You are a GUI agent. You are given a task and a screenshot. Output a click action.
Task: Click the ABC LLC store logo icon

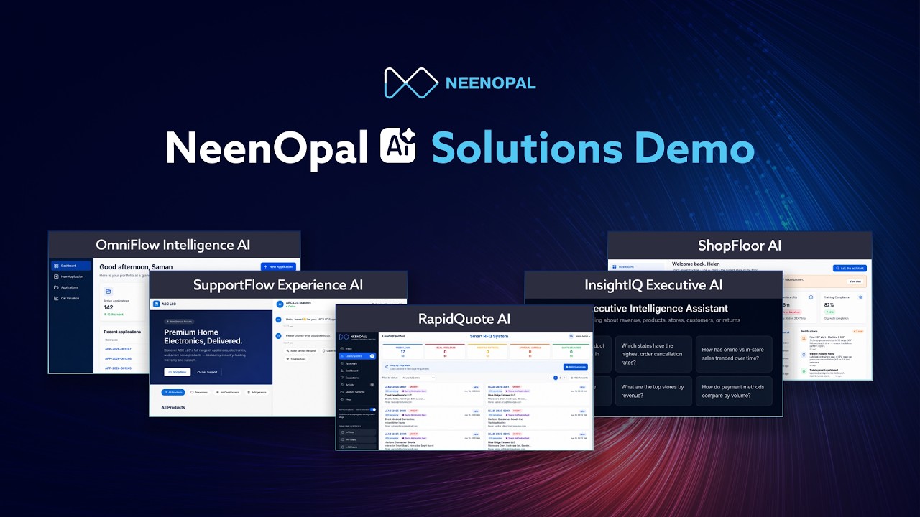coord(155,304)
